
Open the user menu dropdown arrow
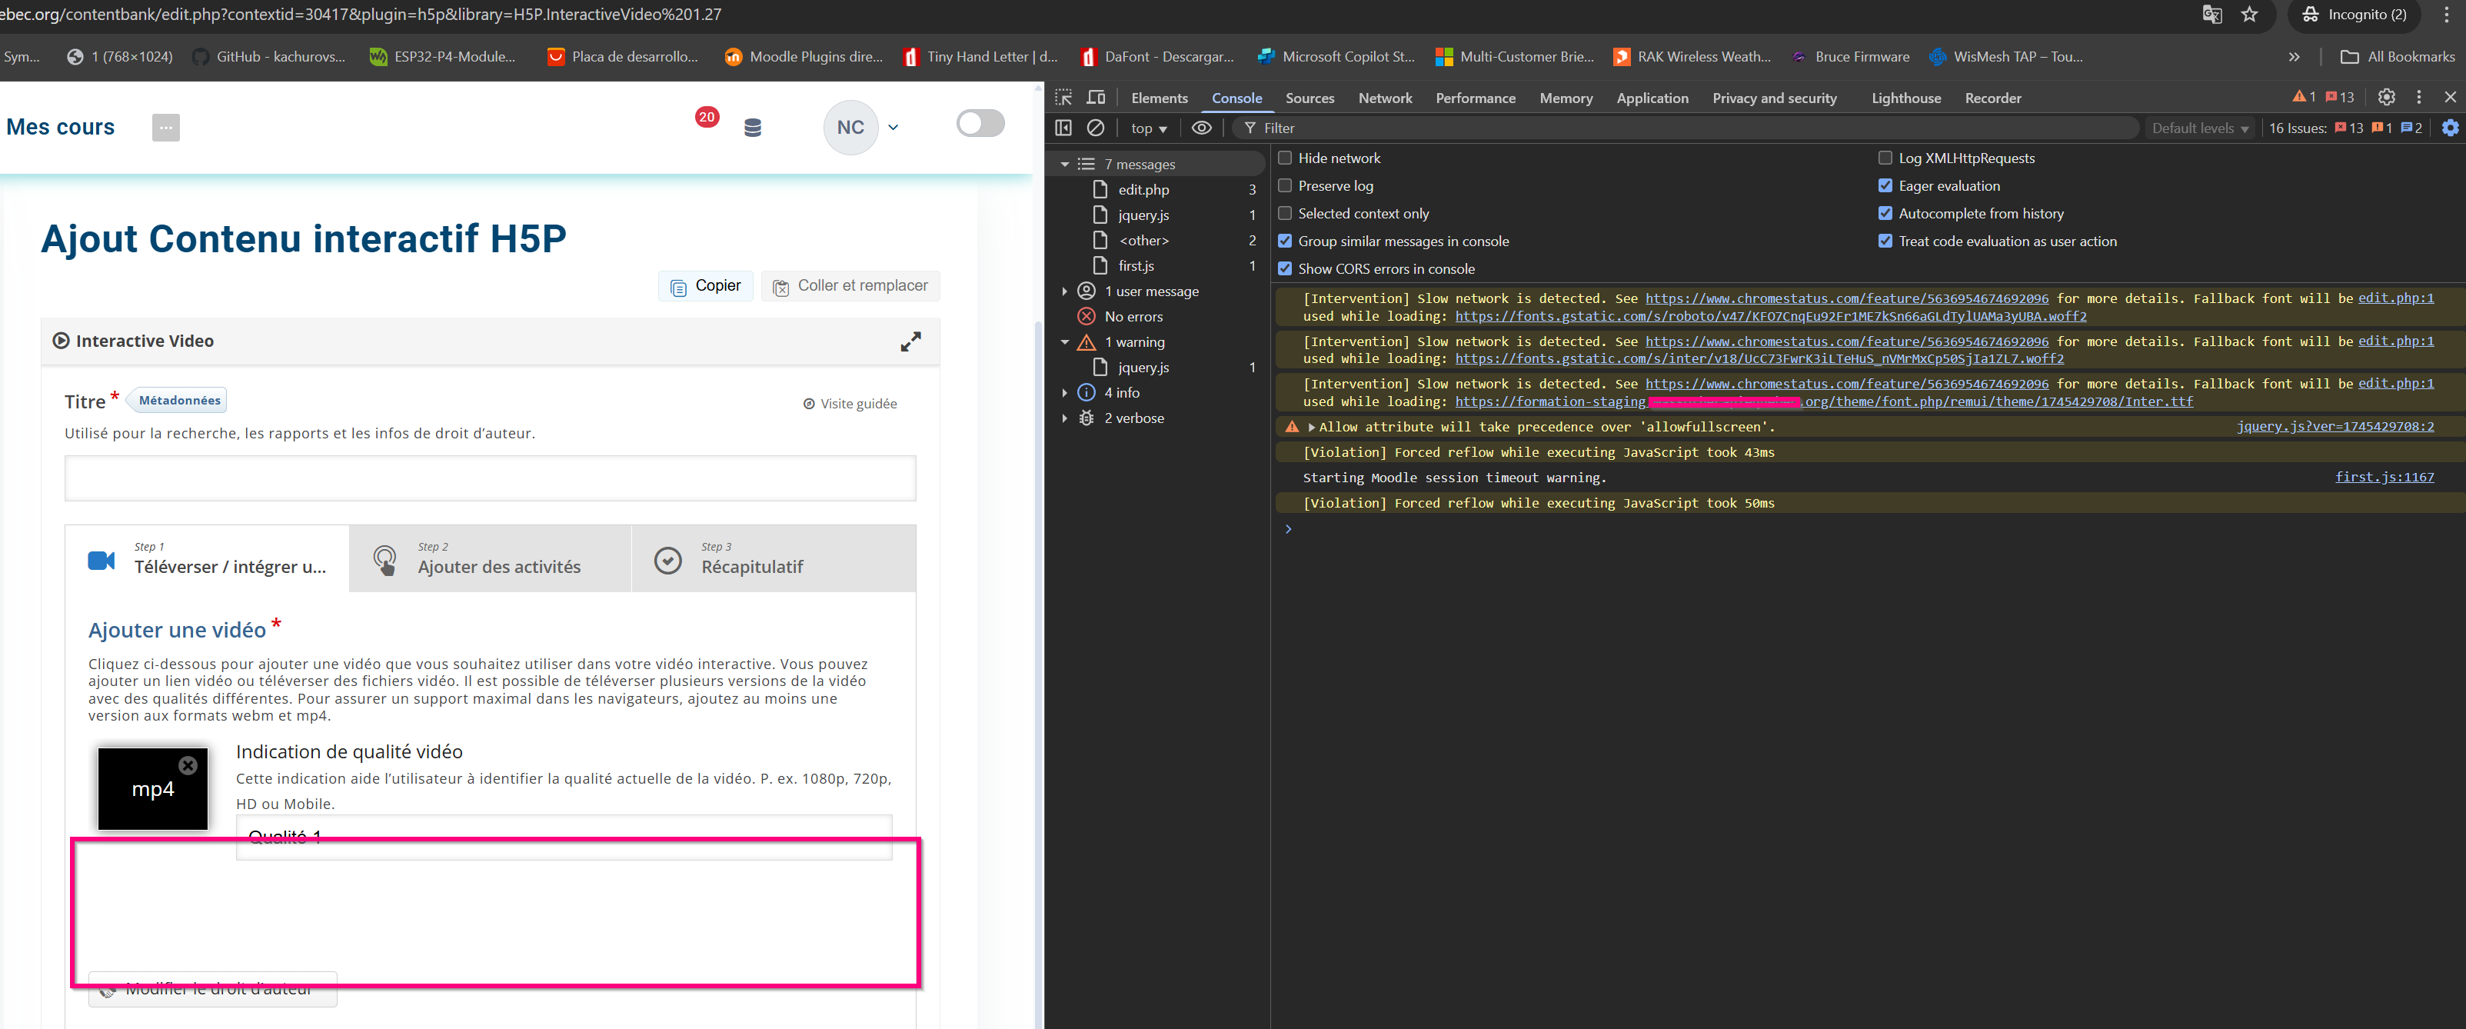(x=894, y=128)
